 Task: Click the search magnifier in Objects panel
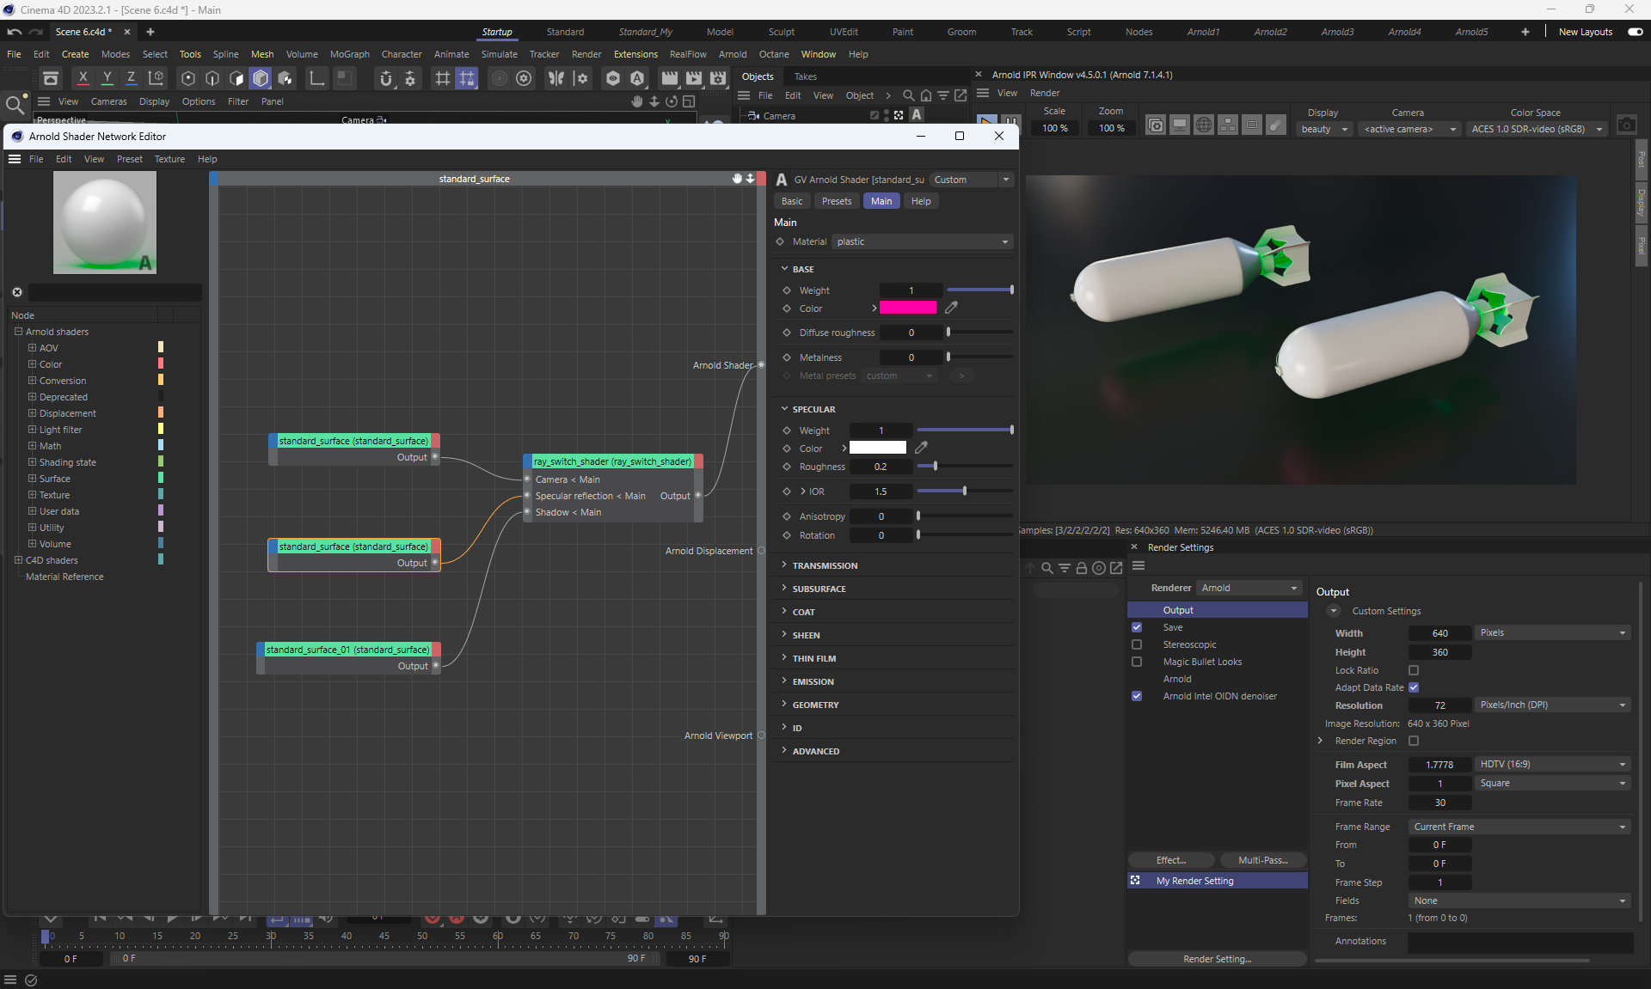click(908, 95)
